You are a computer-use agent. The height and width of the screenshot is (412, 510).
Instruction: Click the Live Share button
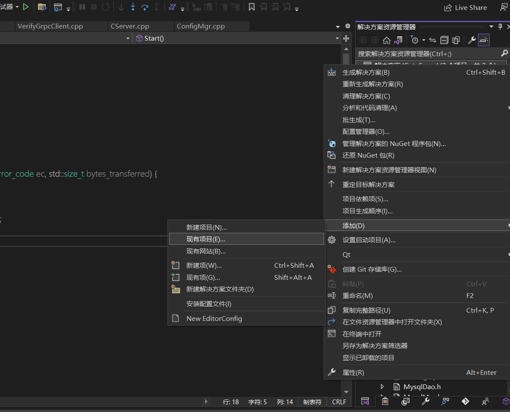coord(465,7)
